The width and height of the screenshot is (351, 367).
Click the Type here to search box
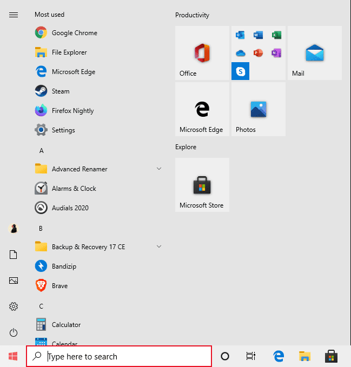point(119,356)
